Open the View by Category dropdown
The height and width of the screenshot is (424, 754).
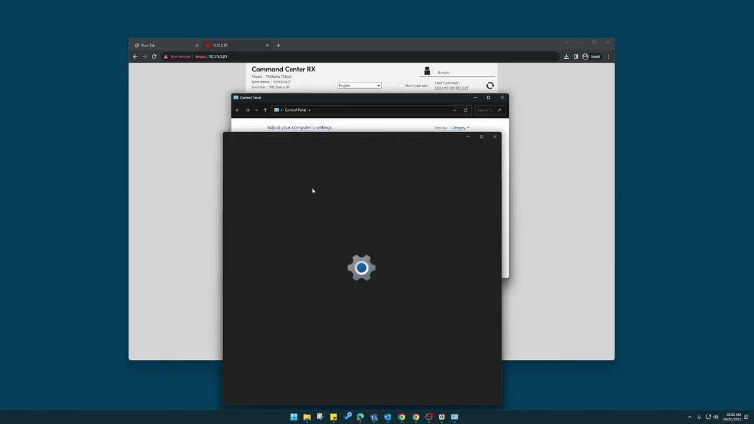point(460,128)
